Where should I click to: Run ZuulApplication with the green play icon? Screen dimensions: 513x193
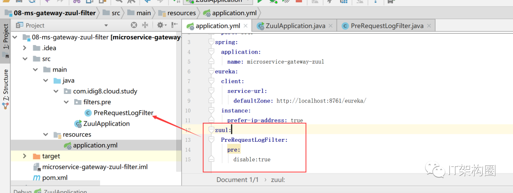(x=260, y=1)
